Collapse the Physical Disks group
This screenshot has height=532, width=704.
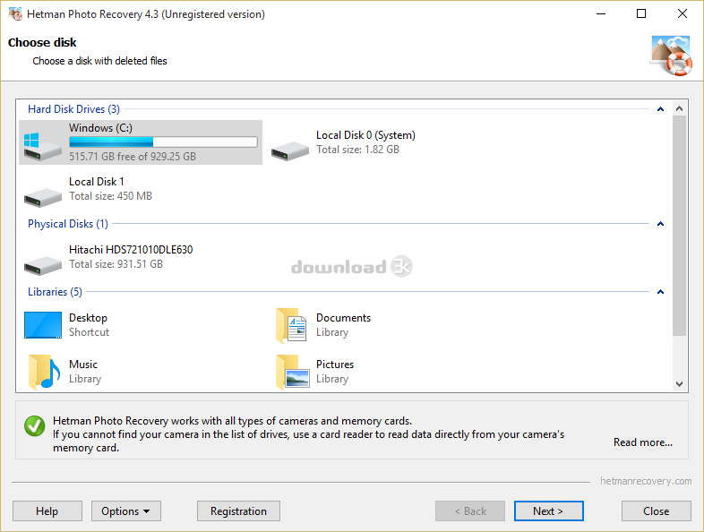[x=660, y=224]
